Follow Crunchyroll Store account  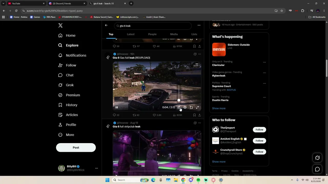[x=259, y=152]
